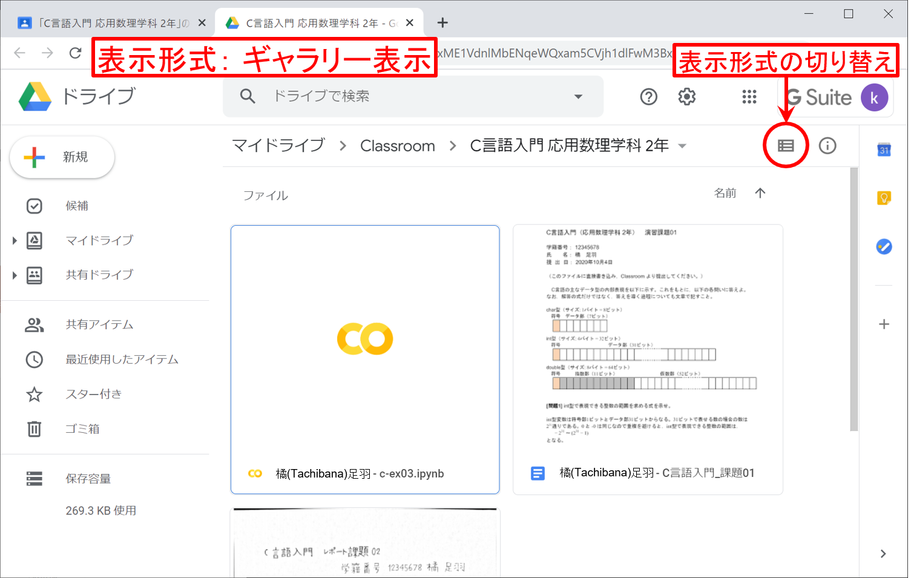Viewport: 911px width, 578px height.
Task: Click 名前 sort column label
Action: tap(725, 193)
